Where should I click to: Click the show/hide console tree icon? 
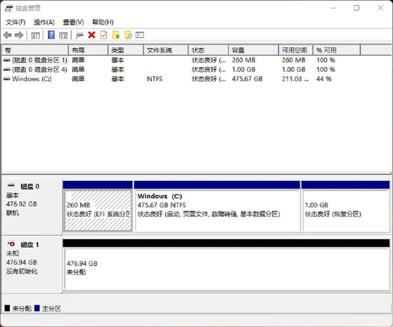tap(35, 35)
